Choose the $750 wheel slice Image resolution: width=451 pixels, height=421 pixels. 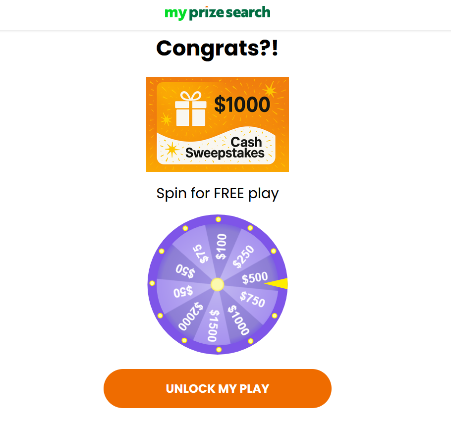coord(252,299)
